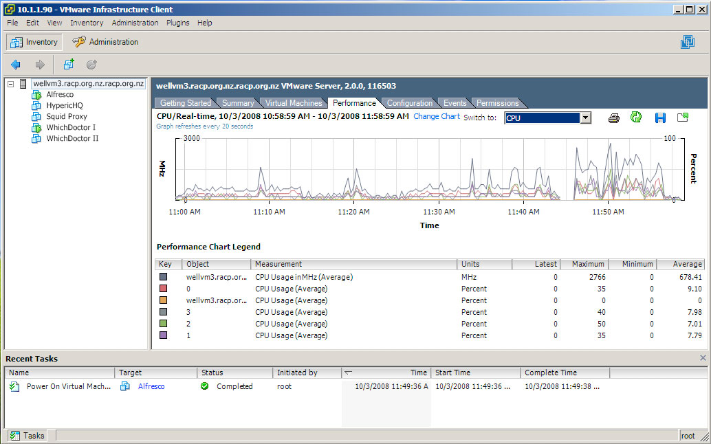This screenshot has width=711, height=444.
Task: Click the red key swatch for object 0
Action: pos(163,289)
